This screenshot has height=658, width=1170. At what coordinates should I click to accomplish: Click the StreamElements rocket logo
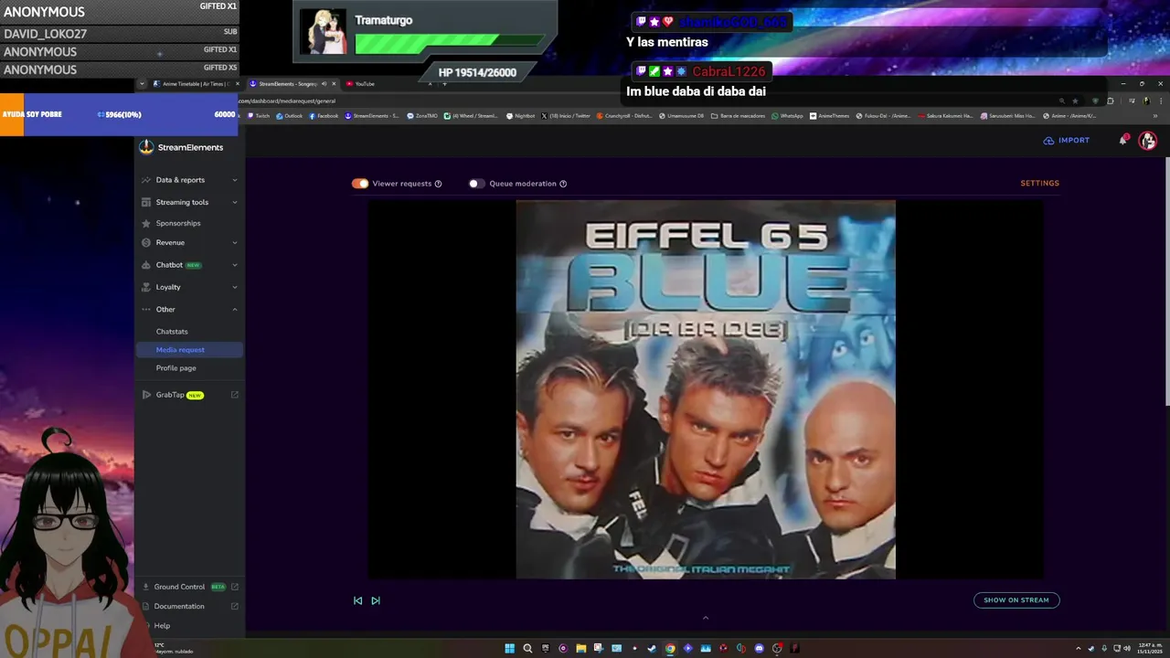pyautogui.click(x=146, y=147)
